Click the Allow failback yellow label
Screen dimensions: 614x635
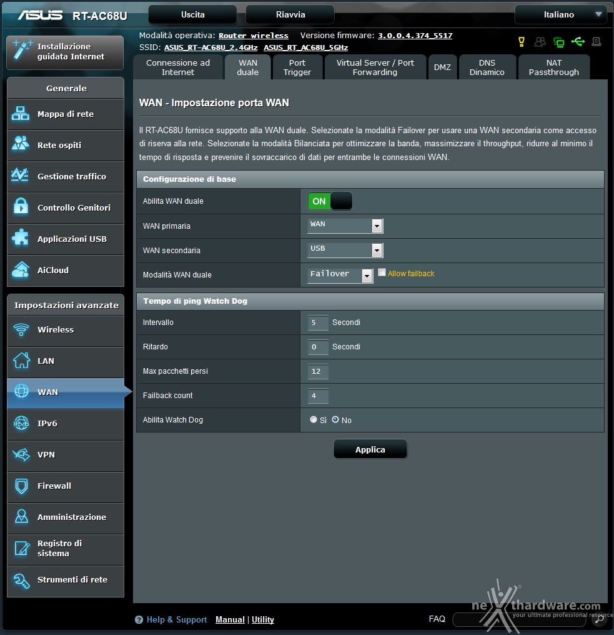(x=411, y=274)
